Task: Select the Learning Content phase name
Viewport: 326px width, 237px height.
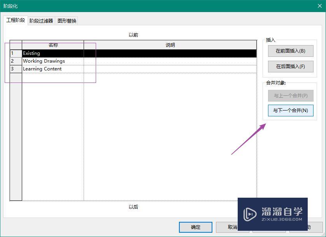Action: tap(53, 69)
